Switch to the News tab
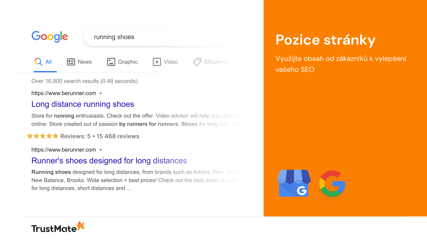The height and width of the screenshot is (240, 427). click(79, 62)
